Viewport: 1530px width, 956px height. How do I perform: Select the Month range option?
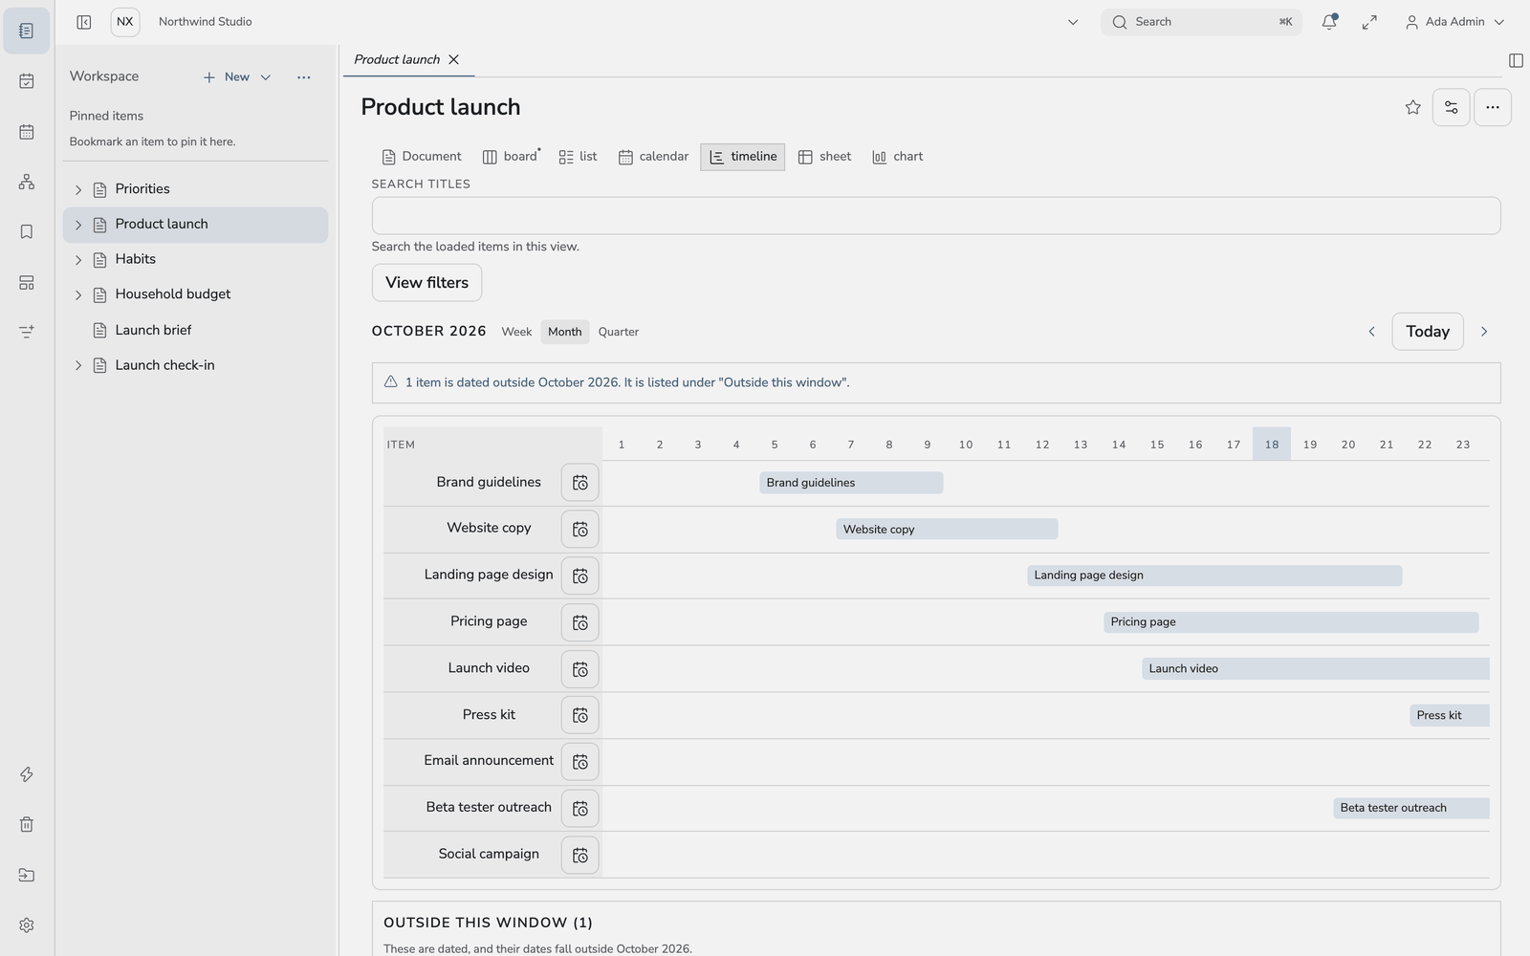click(x=564, y=332)
